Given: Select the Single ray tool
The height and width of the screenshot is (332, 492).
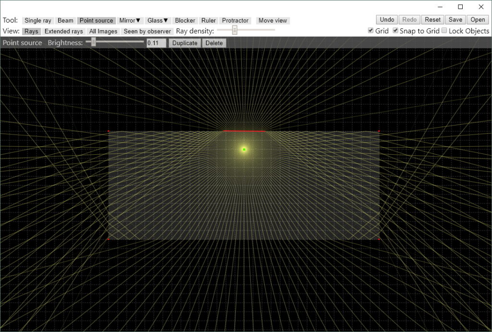Looking at the screenshot, I should 37,21.
